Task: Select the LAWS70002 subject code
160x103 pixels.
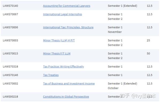Action: point(10,84)
